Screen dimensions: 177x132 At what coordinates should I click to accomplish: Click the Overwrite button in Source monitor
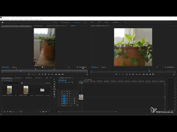tap(59, 74)
